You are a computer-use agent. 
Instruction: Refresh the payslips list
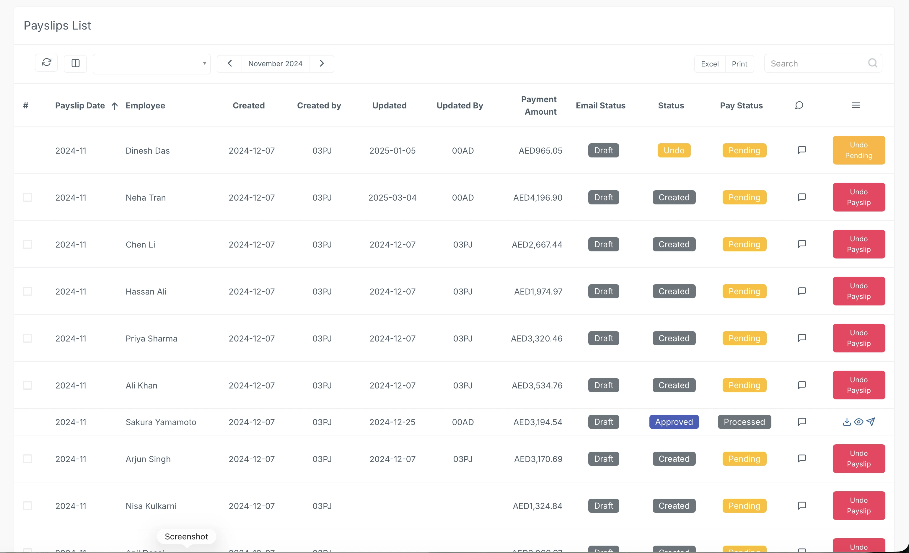[46, 63]
